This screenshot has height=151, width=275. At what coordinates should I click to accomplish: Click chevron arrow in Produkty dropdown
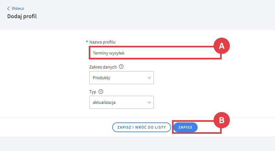click(x=149, y=78)
